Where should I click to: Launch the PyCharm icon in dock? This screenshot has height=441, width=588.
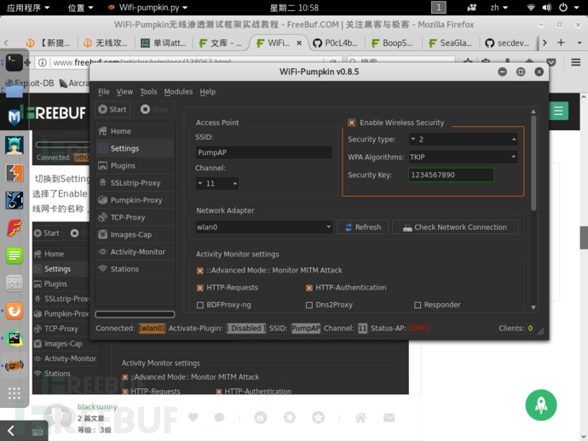pyautogui.click(x=14, y=338)
